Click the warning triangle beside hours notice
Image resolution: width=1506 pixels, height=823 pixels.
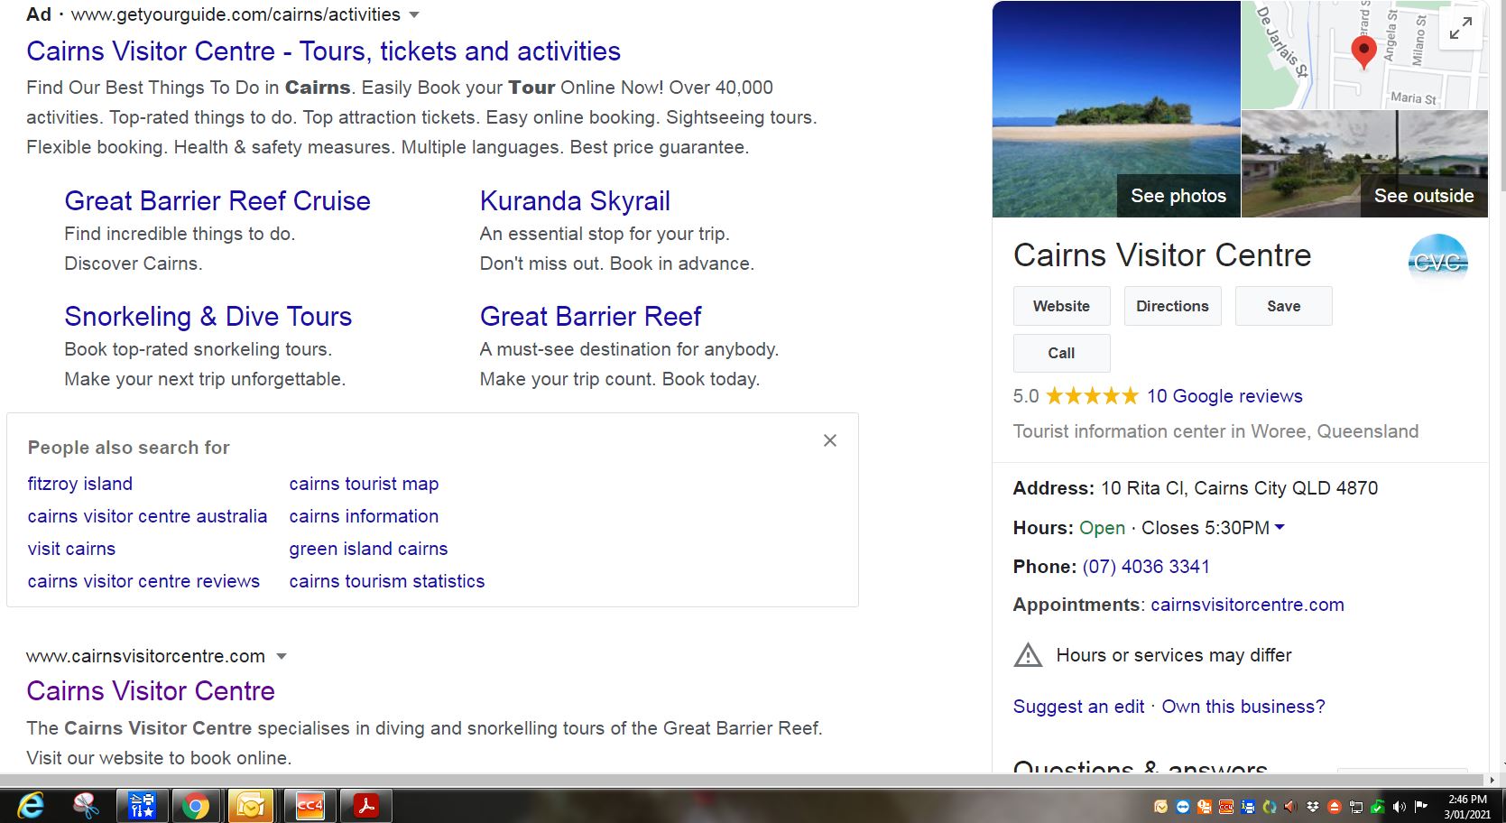(x=1028, y=655)
